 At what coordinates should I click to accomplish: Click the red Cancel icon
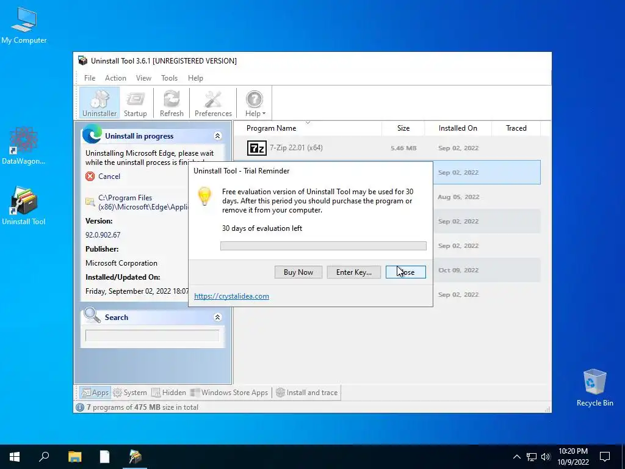click(x=90, y=176)
